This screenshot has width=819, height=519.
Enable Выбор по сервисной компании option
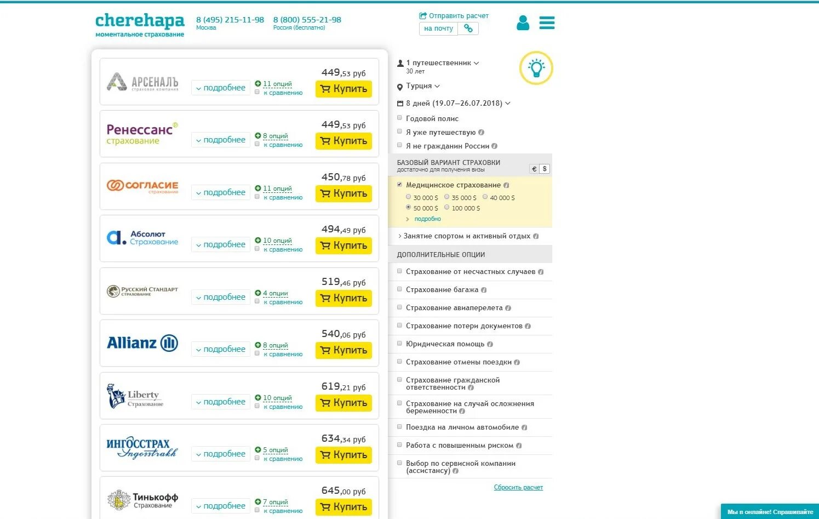click(399, 463)
